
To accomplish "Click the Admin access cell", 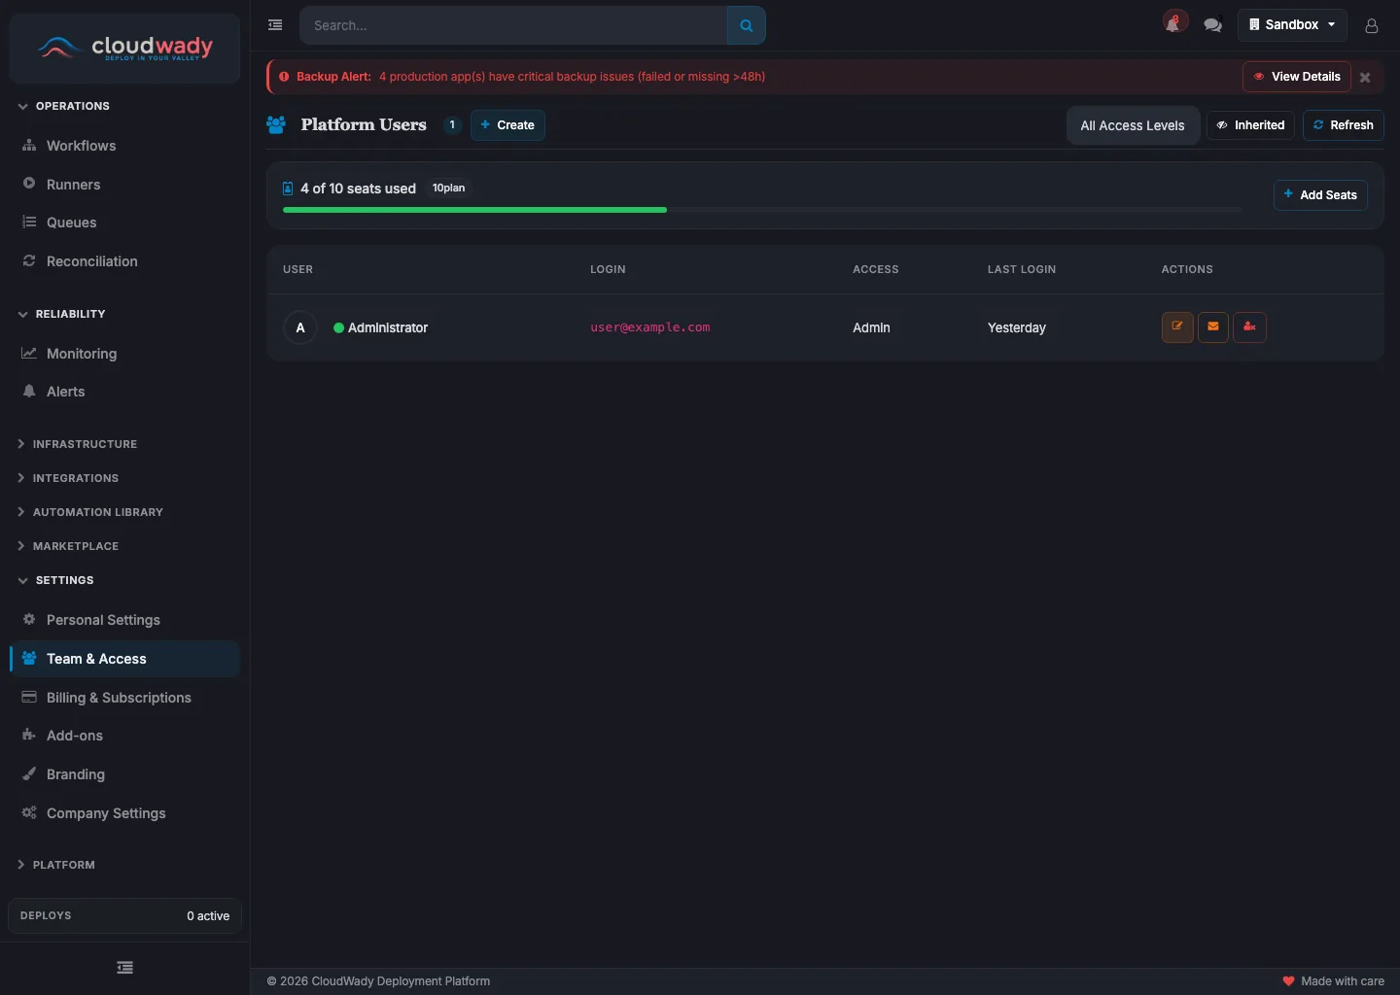I will coord(871,327).
